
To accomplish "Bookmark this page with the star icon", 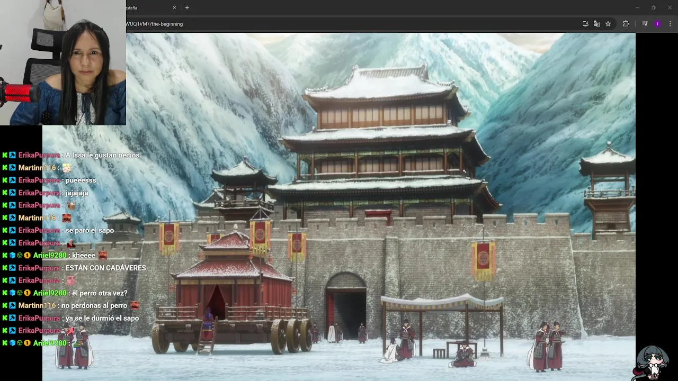I will [608, 24].
